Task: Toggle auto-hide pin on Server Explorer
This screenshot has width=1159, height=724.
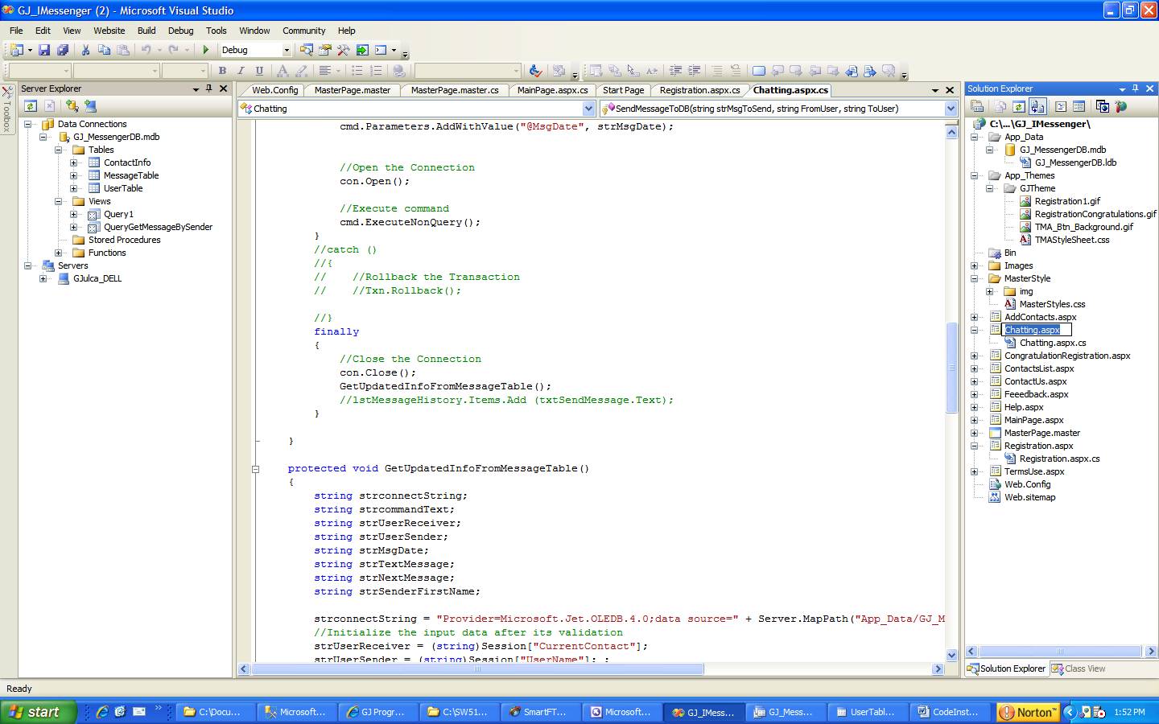Action: pyautogui.click(x=209, y=88)
